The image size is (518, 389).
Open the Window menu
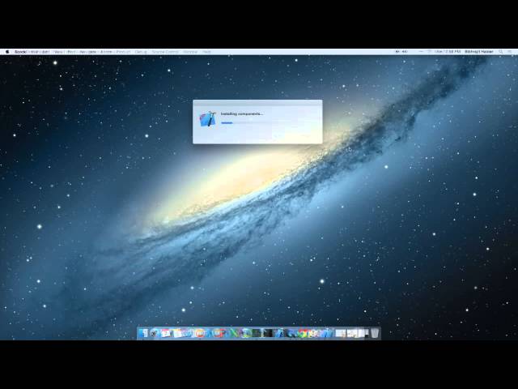click(190, 52)
